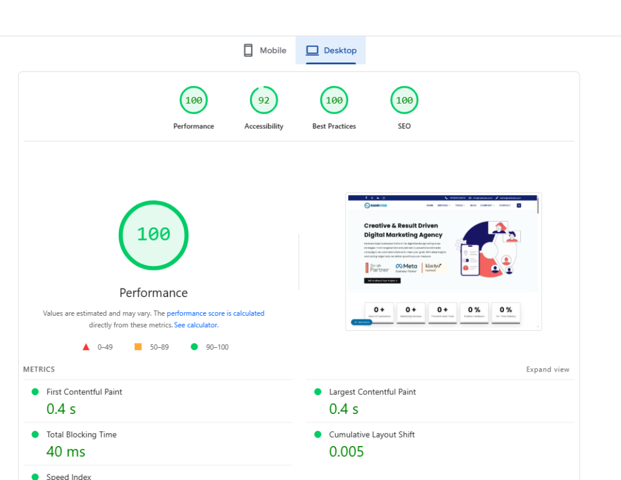Open the performance score is calculated link
The image size is (621, 480).
[x=215, y=313]
